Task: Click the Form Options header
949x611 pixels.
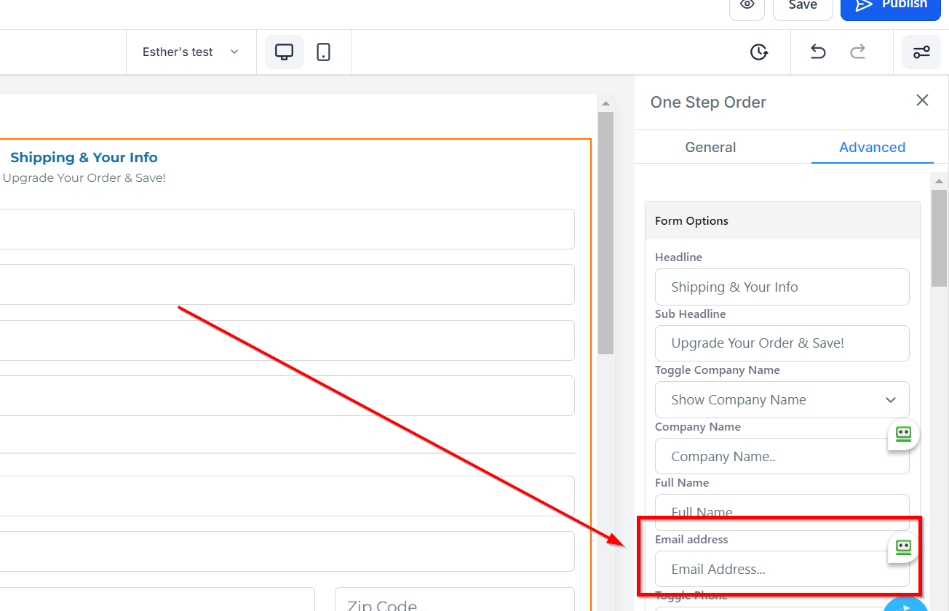Action: tap(782, 220)
